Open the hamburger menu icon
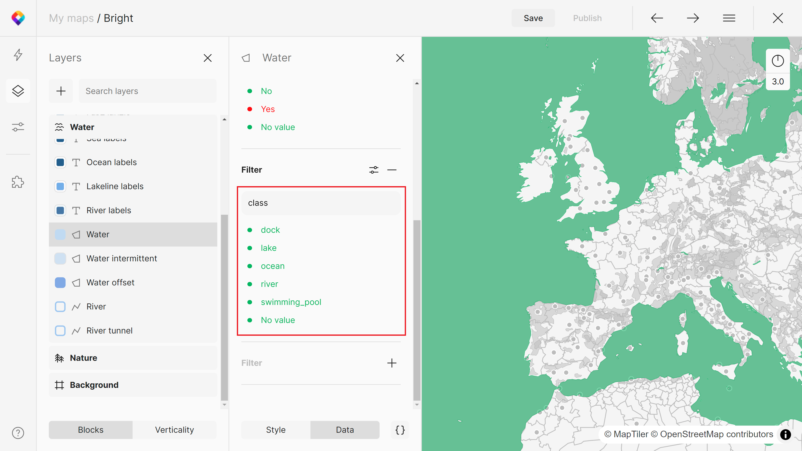This screenshot has width=802, height=451. pyautogui.click(x=729, y=18)
